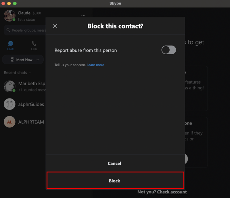Image resolution: width=230 pixels, height=198 pixels.
Task: Expand the Recent chats chevron
Action: tap(30, 73)
